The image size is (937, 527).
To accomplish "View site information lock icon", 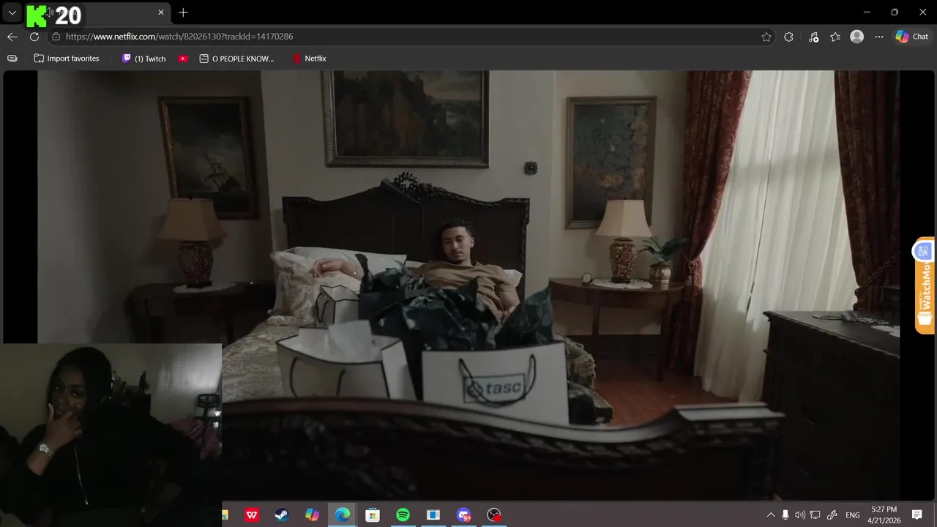I will [56, 37].
